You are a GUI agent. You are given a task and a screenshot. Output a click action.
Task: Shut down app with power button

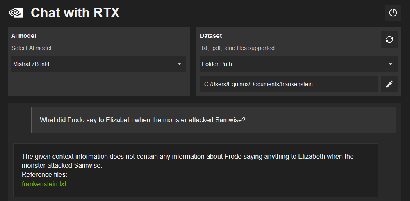click(x=393, y=13)
